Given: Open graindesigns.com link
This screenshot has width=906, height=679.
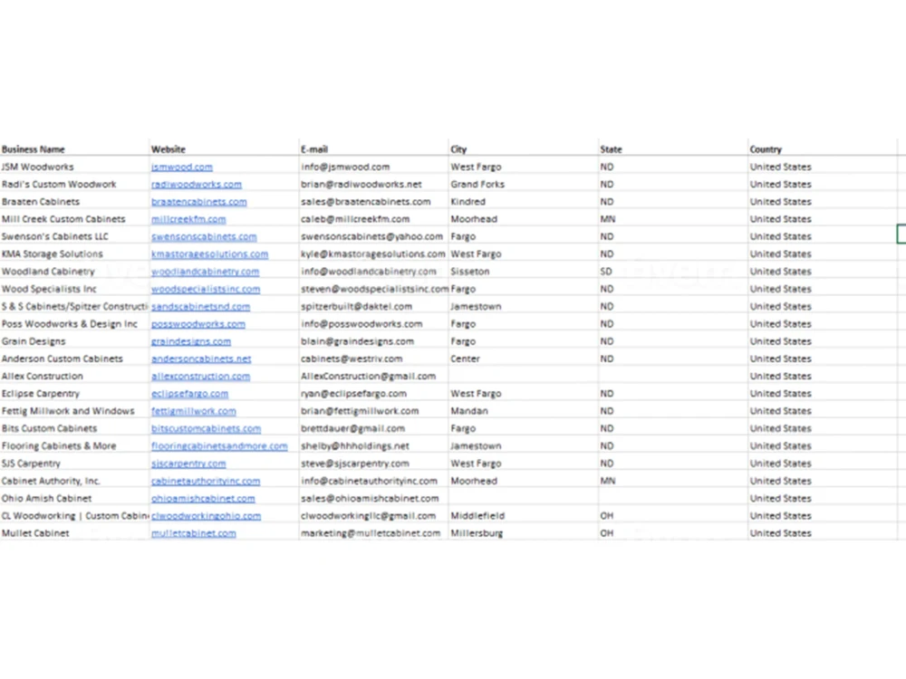Looking at the screenshot, I should [x=190, y=341].
